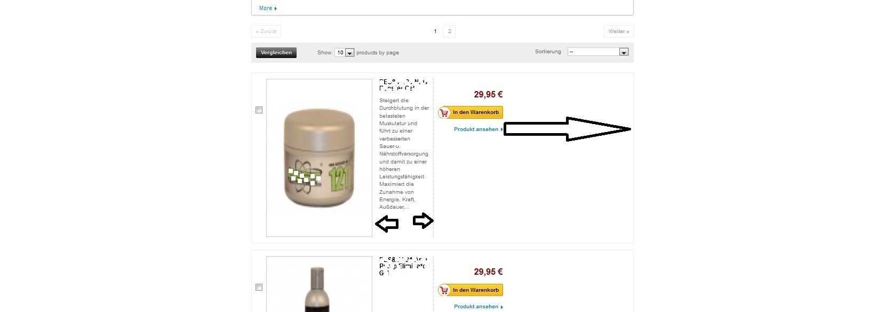Click the triangle beside the More link
Screen dimensions: 885x312
point(276,9)
